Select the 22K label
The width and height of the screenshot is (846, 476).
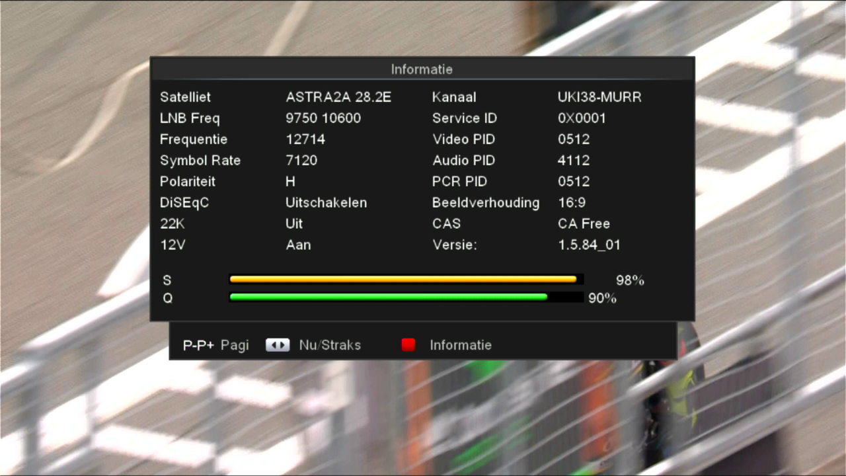[173, 224]
